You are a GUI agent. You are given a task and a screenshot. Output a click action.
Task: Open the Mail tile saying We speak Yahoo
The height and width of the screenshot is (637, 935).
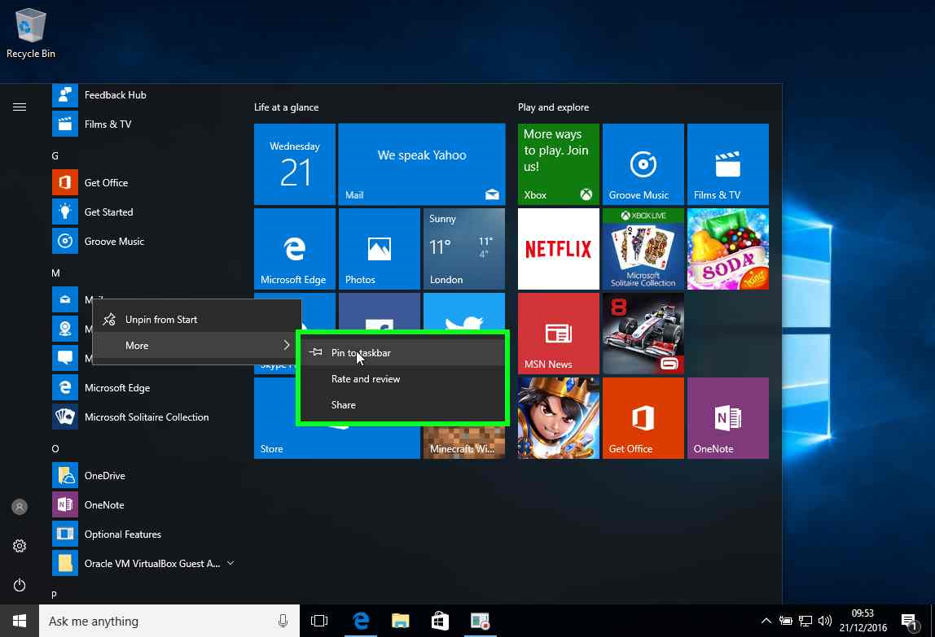point(422,164)
